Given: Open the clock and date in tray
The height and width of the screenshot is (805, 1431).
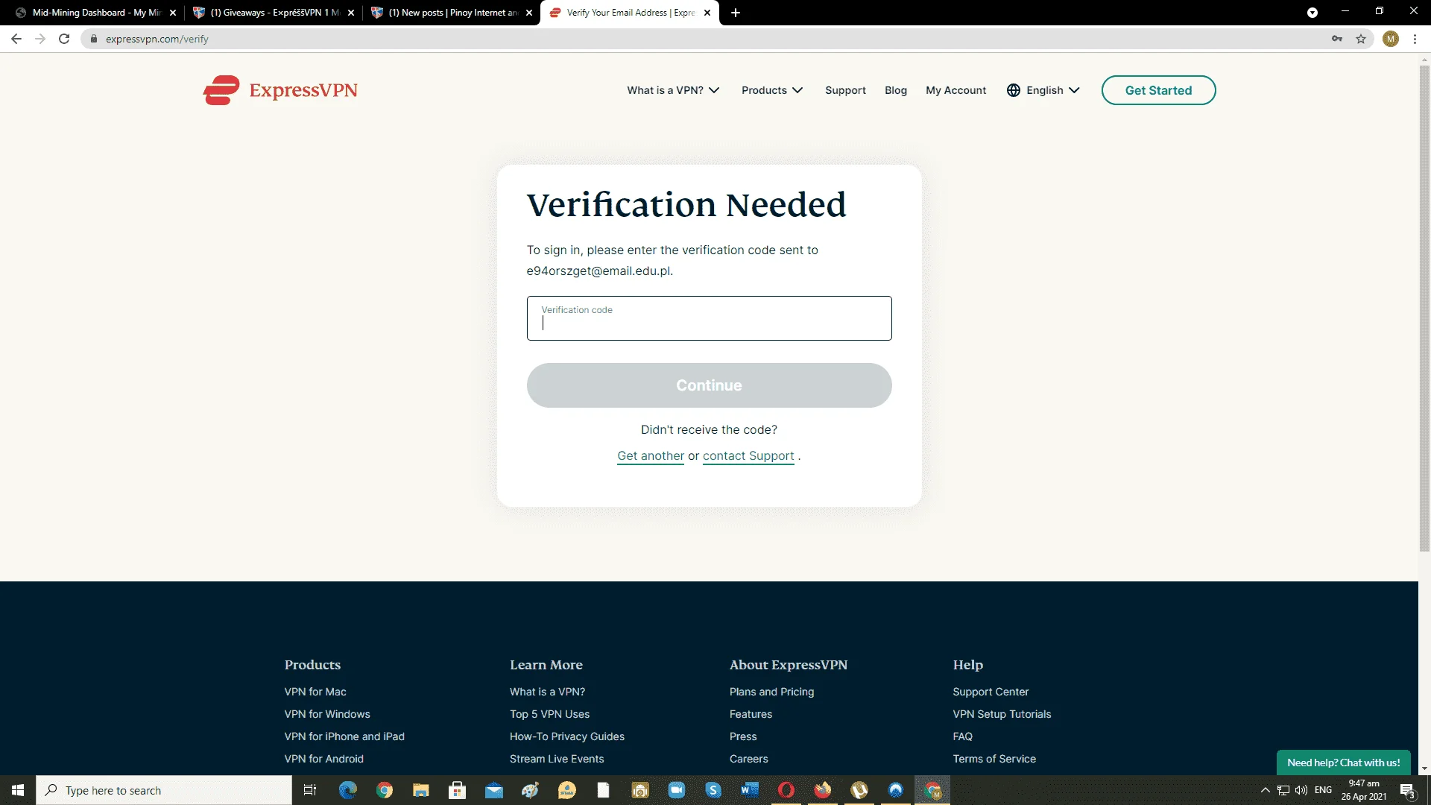Looking at the screenshot, I should (x=1364, y=790).
